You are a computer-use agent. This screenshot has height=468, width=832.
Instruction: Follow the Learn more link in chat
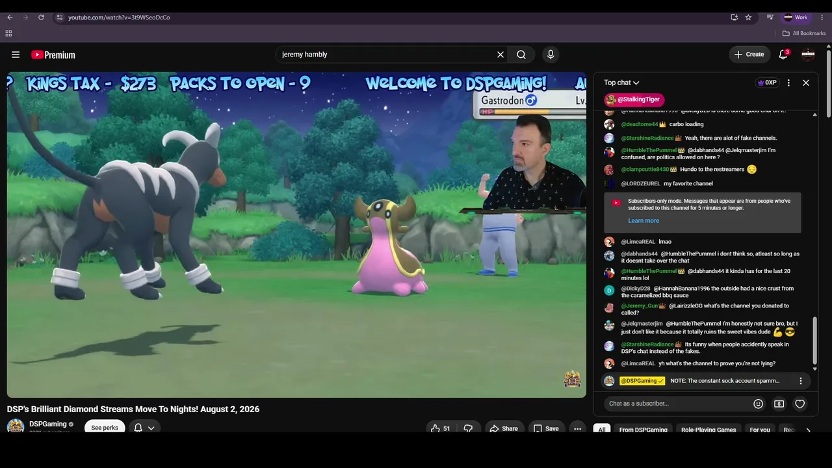[x=643, y=221]
